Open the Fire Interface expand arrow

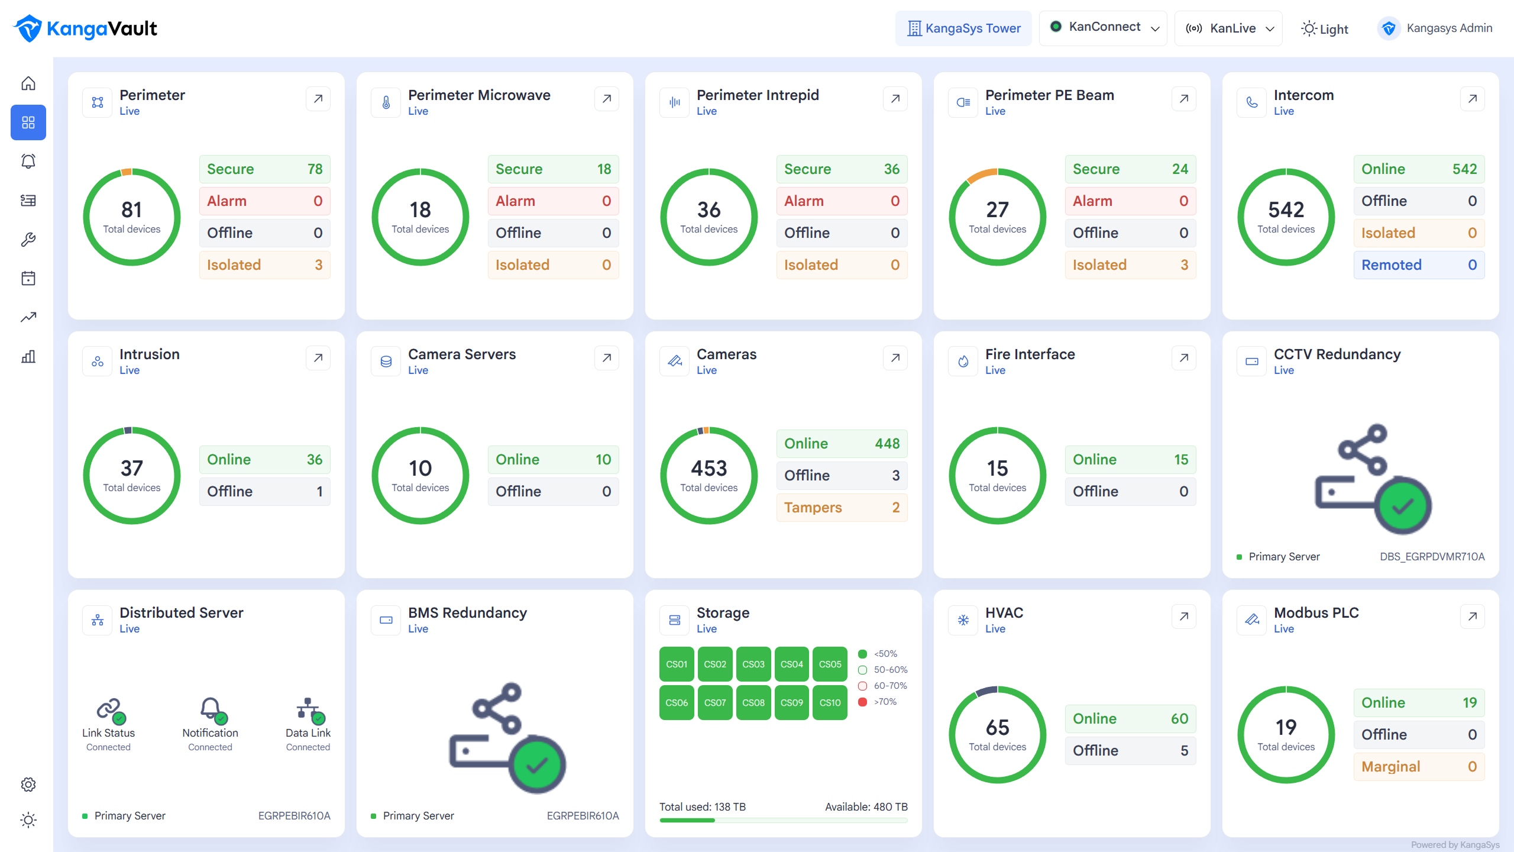coord(1184,358)
